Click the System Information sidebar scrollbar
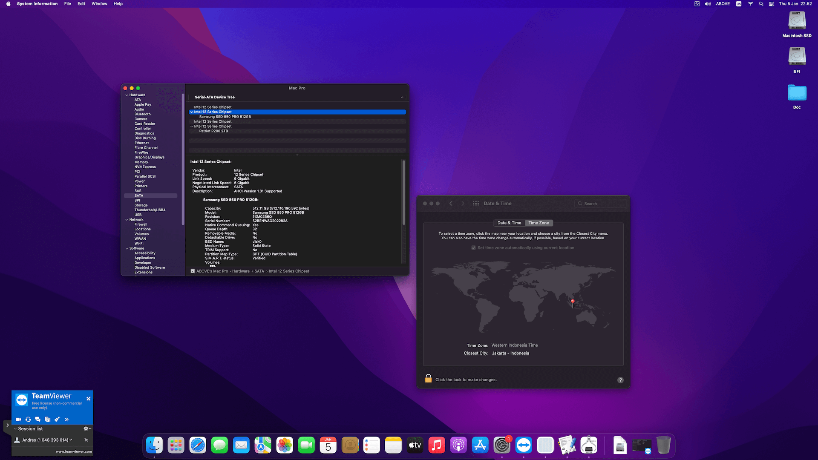Viewport: 818px width, 460px height. click(183, 158)
